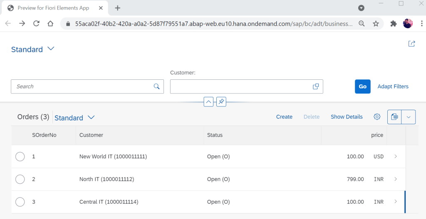Click the share icon at top right
Screen dimensions: 426x219
tap(411, 44)
